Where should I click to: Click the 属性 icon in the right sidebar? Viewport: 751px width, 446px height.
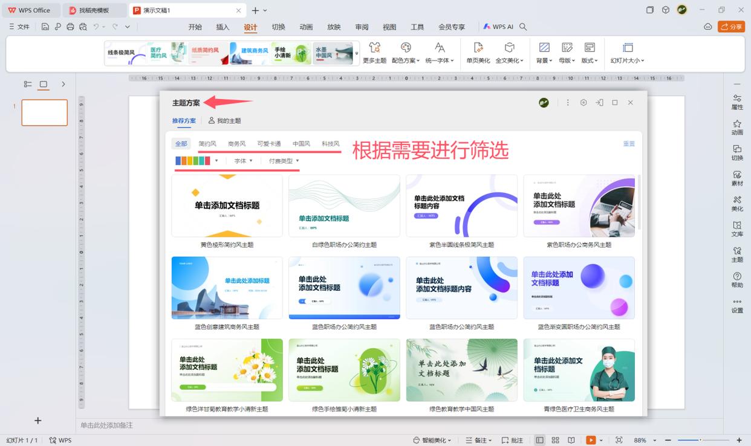tap(737, 102)
